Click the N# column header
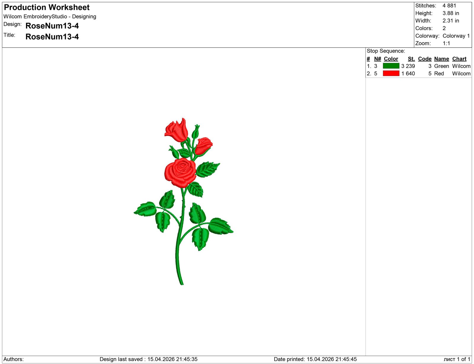The height and width of the screenshot is (364, 474). pyautogui.click(x=377, y=59)
